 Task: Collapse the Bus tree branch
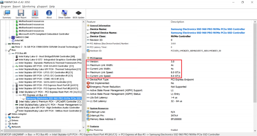[6, 50]
